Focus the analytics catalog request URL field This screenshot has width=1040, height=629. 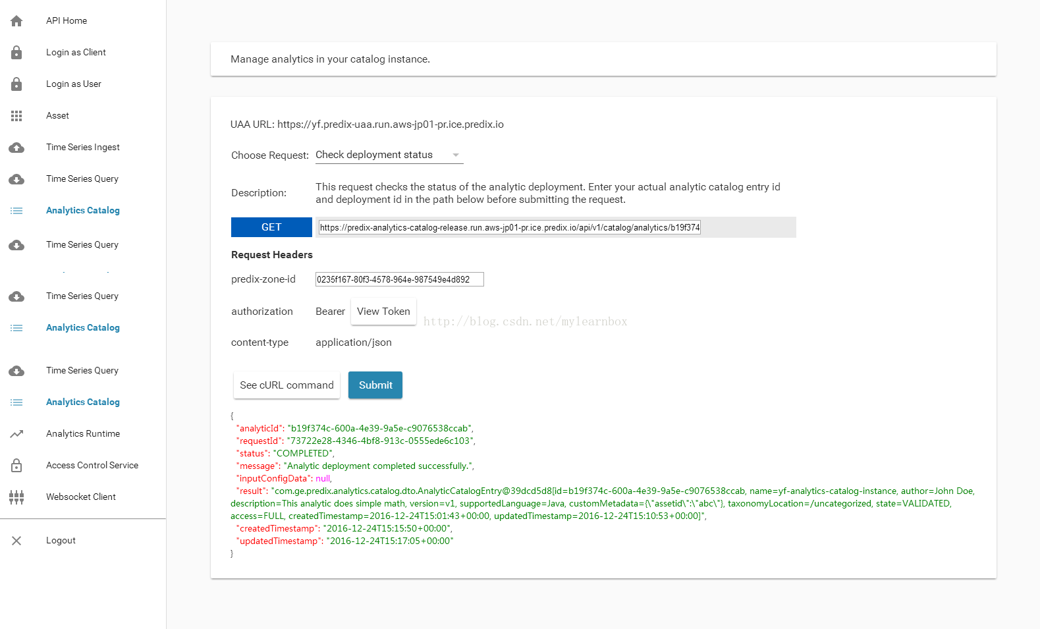click(x=509, y=227)
